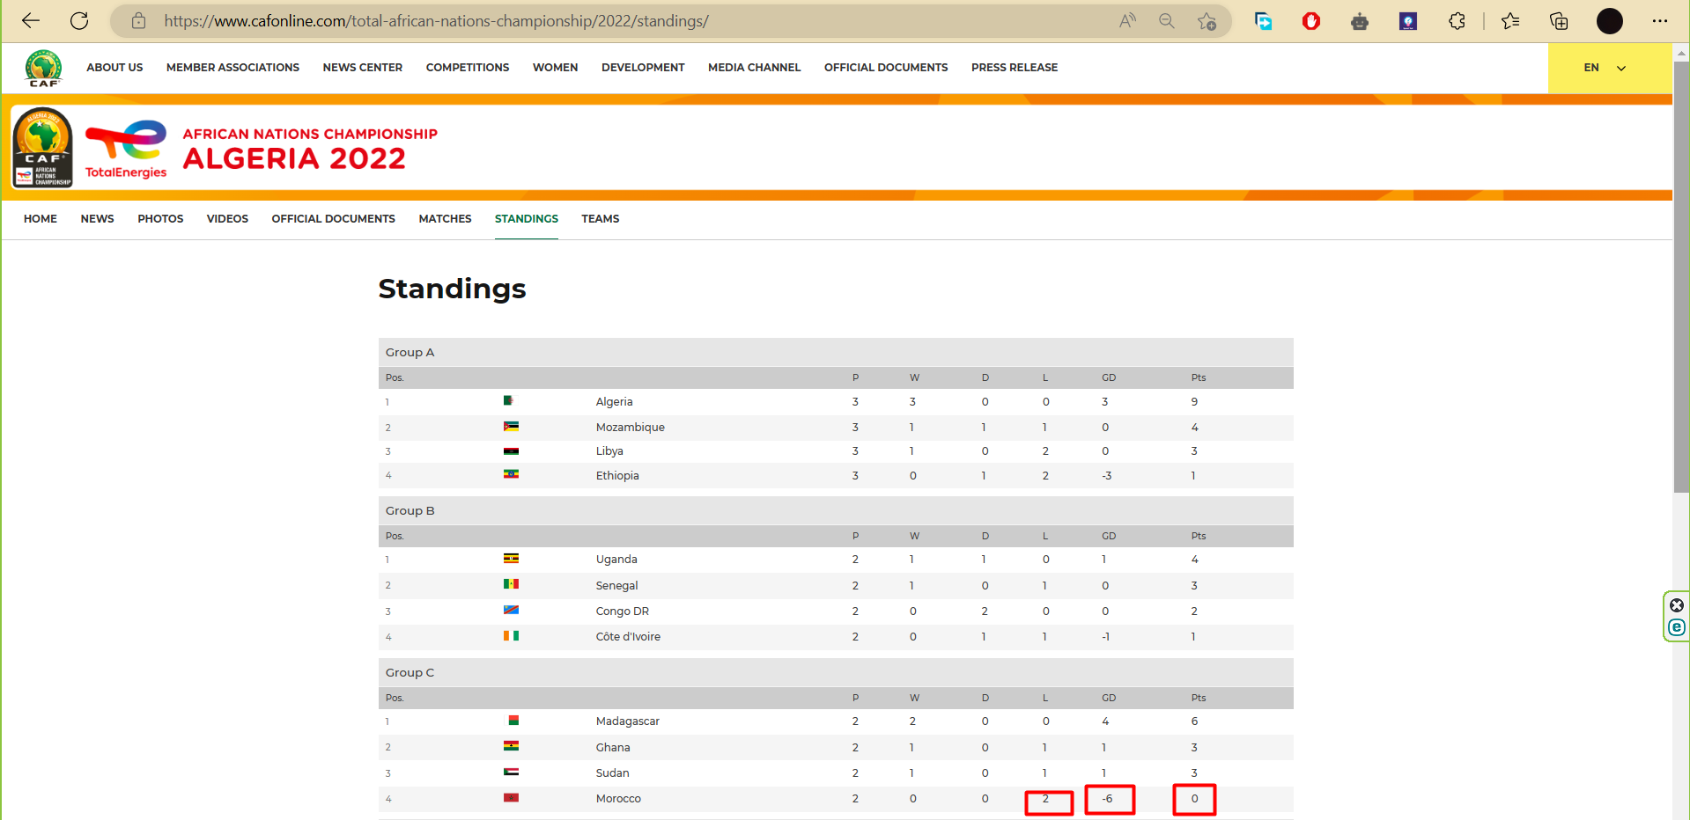
Task: Open the Collections icon in toolbar
Action: tap(1559, 21)
